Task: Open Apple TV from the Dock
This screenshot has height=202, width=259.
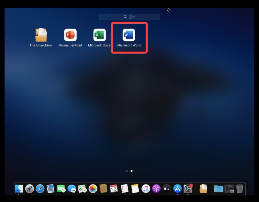Action: pos(167,189)
